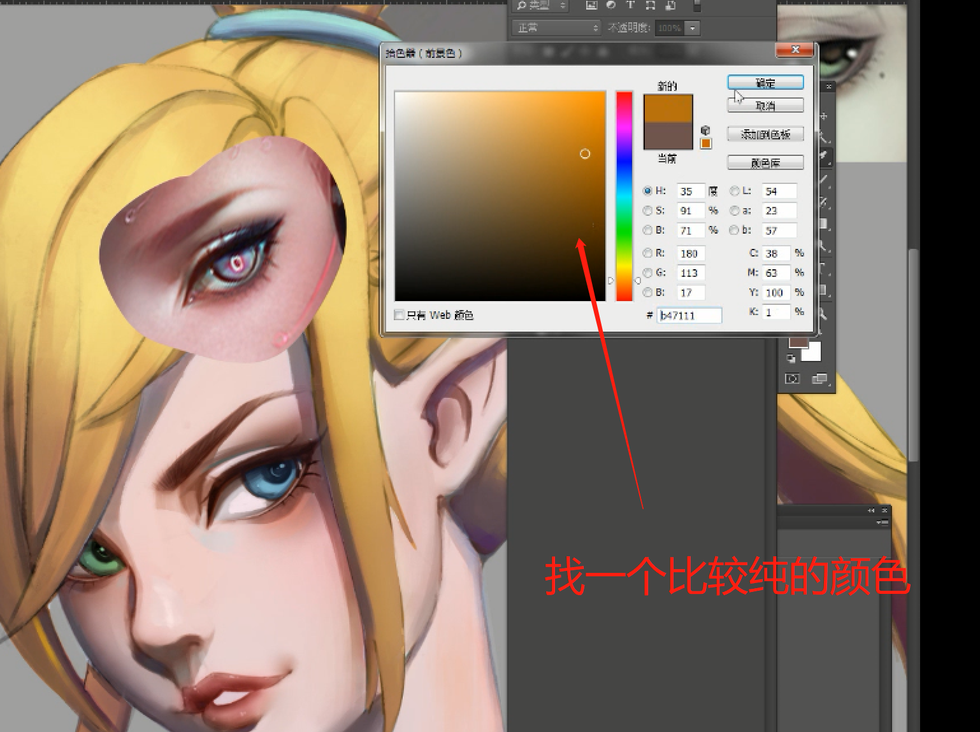
Task: Click the R value field showing 180
Action: pyautogui.click(x=691, y=253)
